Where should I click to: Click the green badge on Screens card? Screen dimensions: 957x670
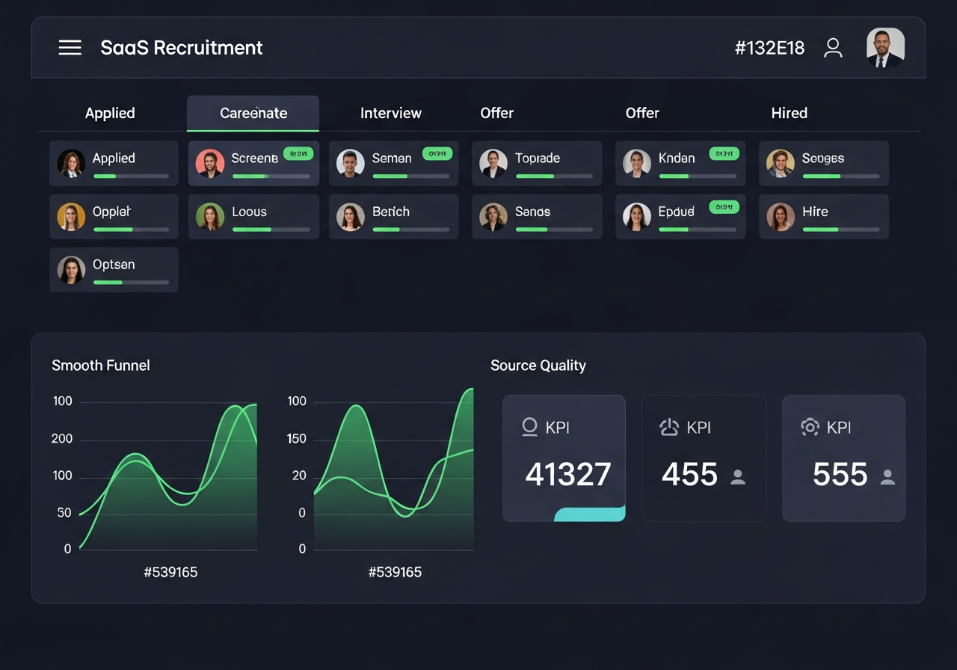[298, 153]
